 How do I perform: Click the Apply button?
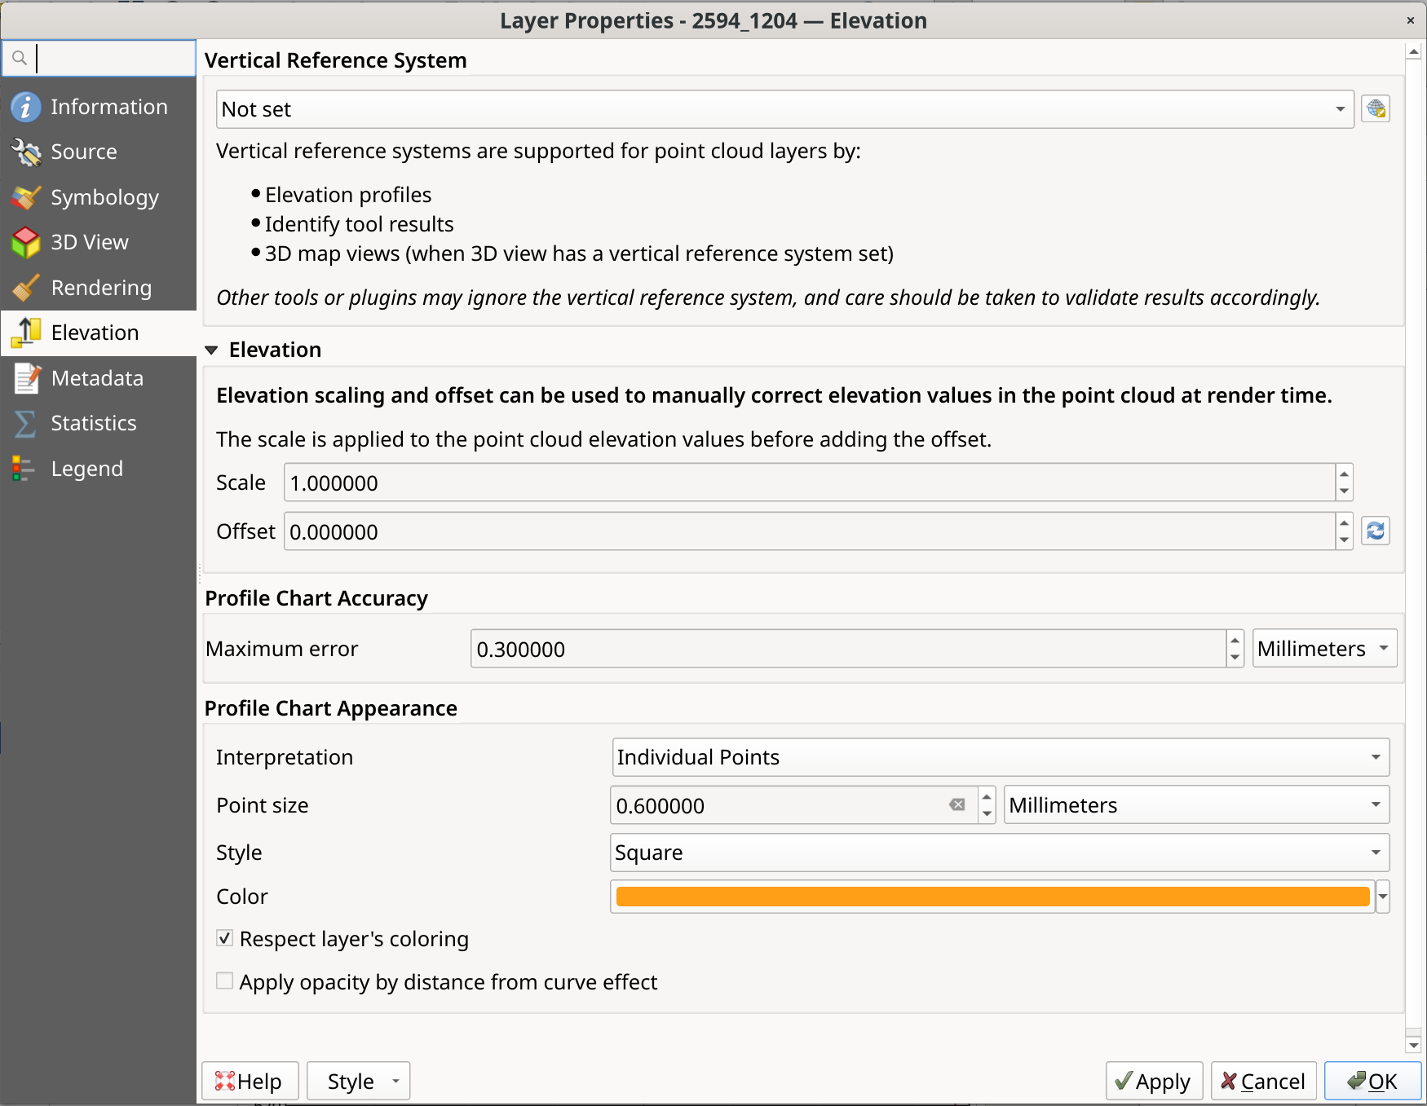(x=1154, y=1082)
